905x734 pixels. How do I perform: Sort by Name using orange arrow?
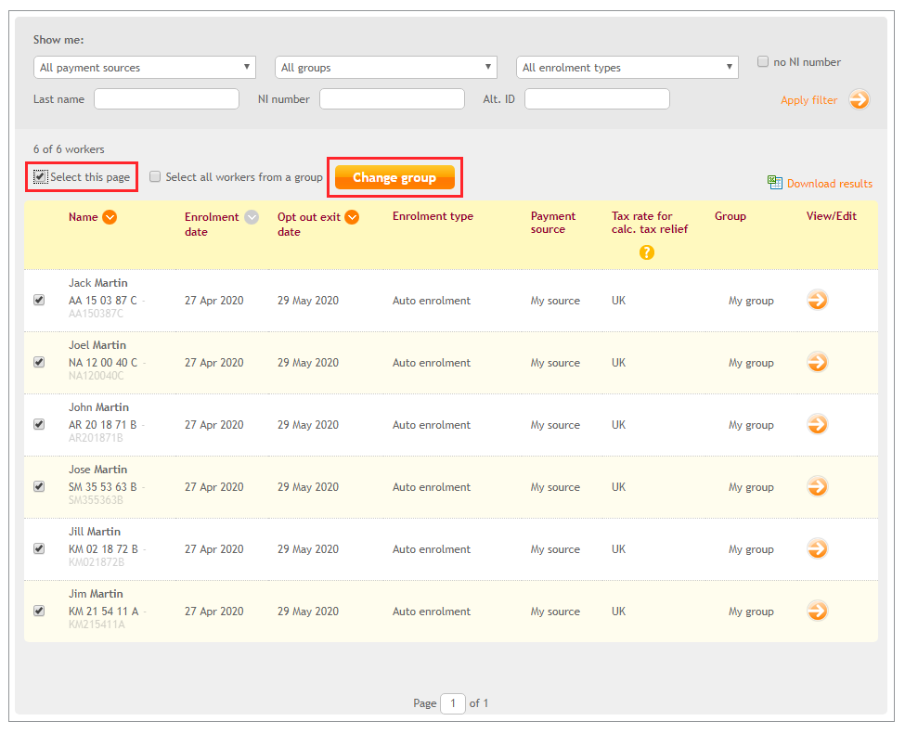(x=110, y=217)
